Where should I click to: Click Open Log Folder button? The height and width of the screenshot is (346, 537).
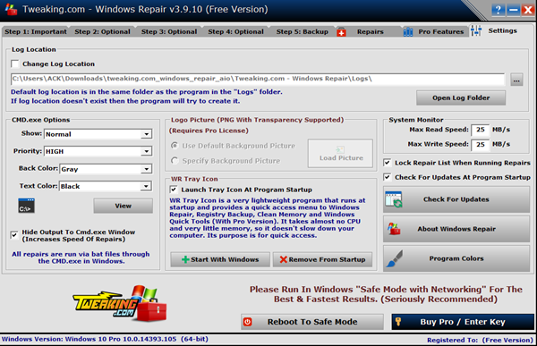[461, 97]
